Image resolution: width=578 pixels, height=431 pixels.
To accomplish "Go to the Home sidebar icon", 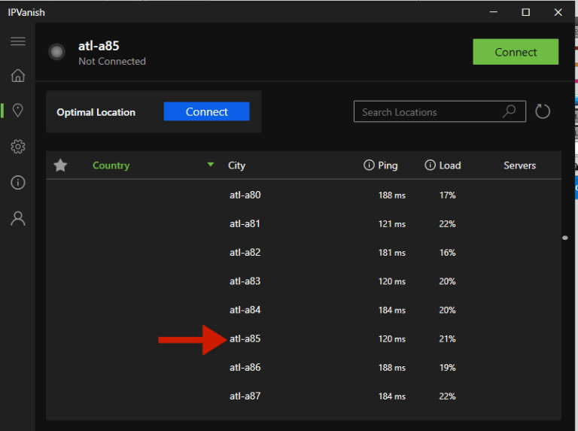I will 17,75.
